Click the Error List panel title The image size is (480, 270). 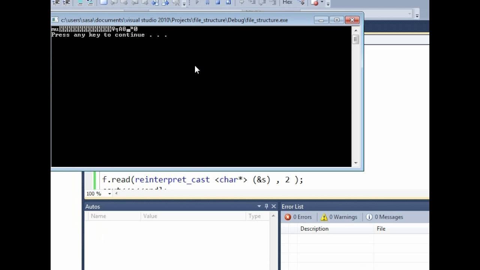pyautogui.click(x=292, y=207)
